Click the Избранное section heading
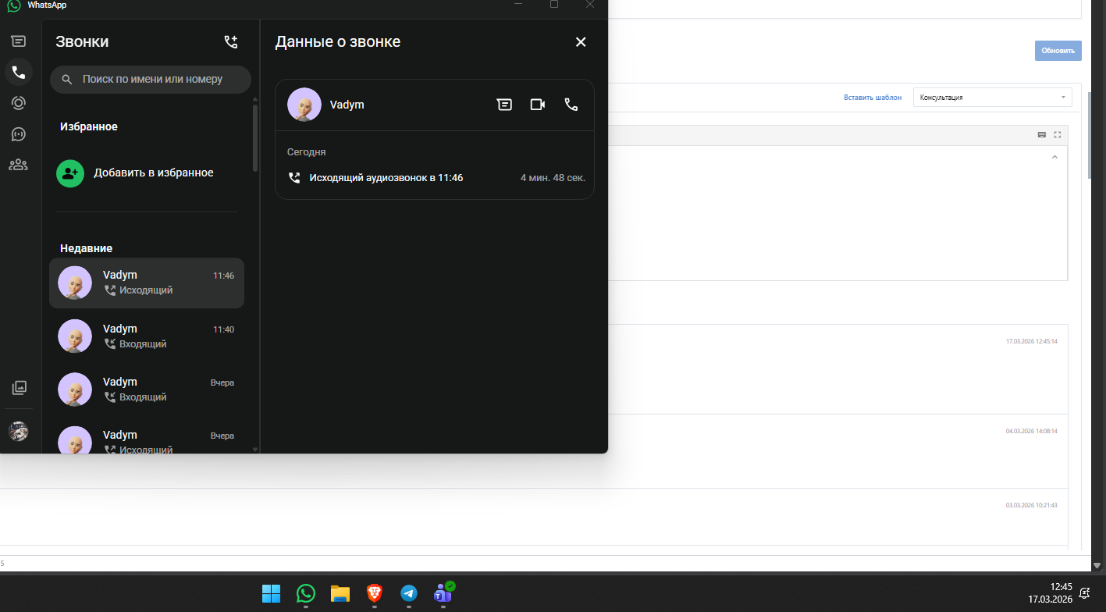The image size is (1106, 612). pos(89,126)
